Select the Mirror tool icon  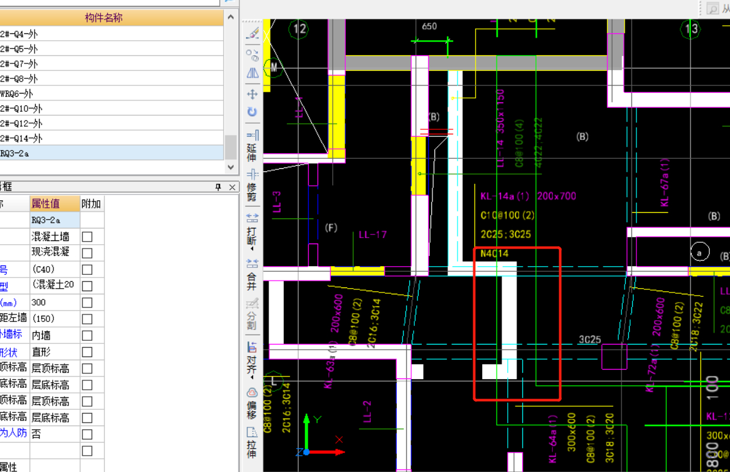[252, 73]
